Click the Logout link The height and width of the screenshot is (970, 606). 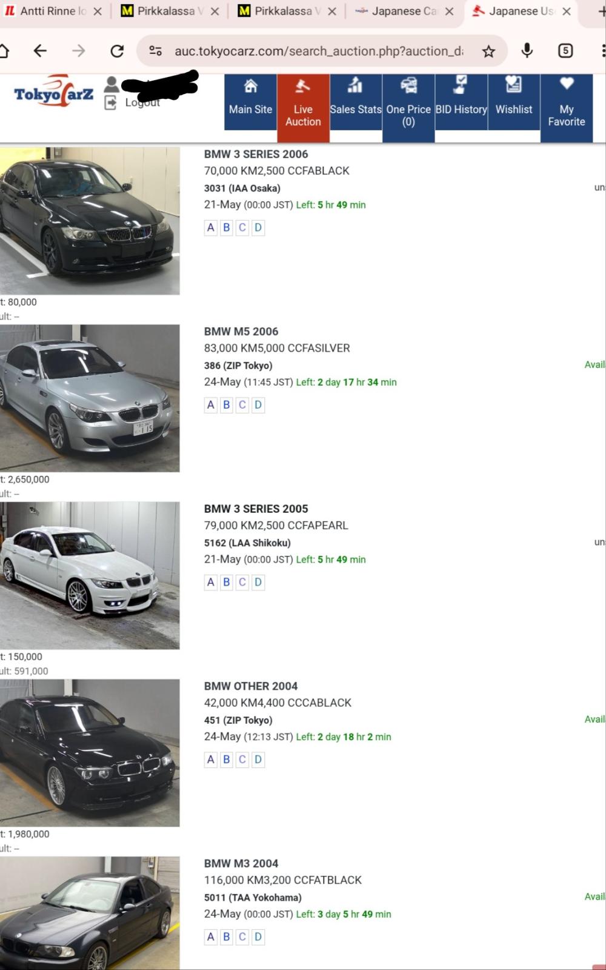click(142, 102)
